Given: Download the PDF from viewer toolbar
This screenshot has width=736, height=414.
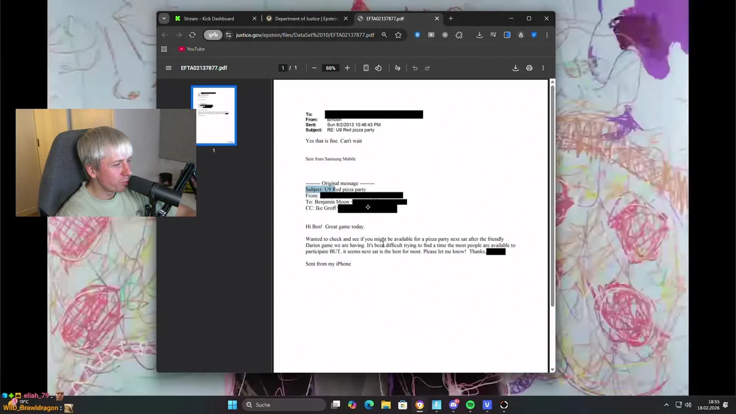Looking at the screenshot, I should [x=515, y=68].
